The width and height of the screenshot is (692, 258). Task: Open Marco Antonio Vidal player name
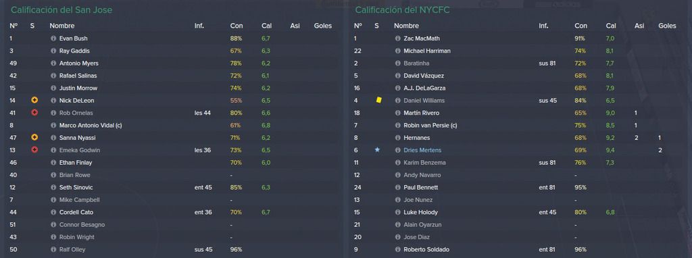pyautogui.click(x=91, y=125)
